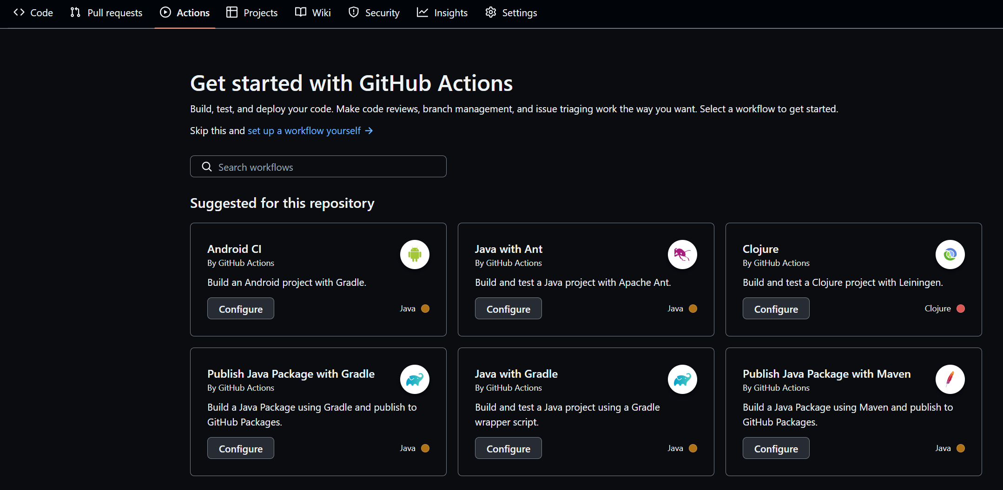Click Gradle elephant icon on Publish Java Package card

point(415,380)
